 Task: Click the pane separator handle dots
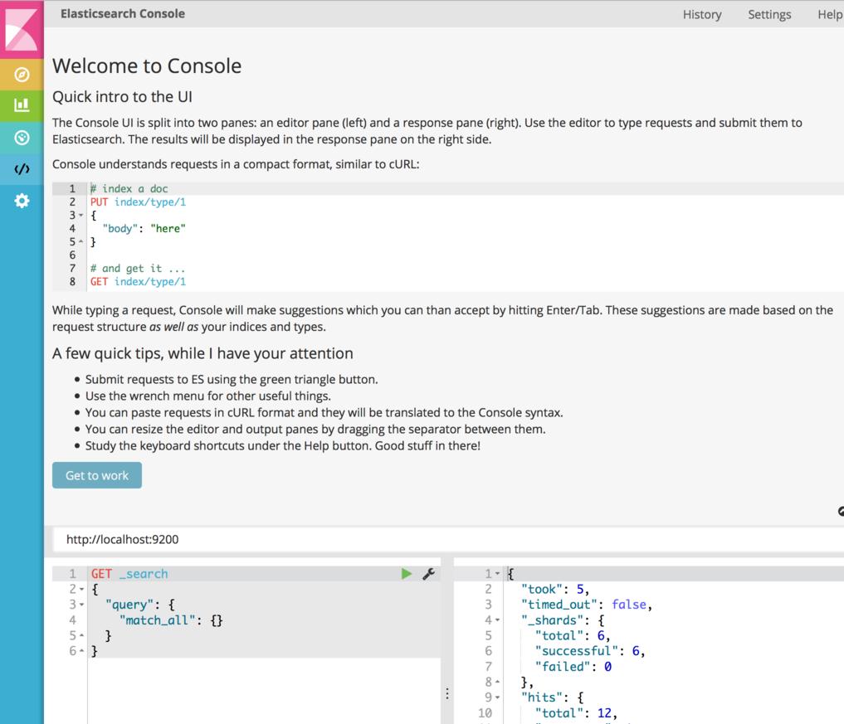tap(447, 693)
